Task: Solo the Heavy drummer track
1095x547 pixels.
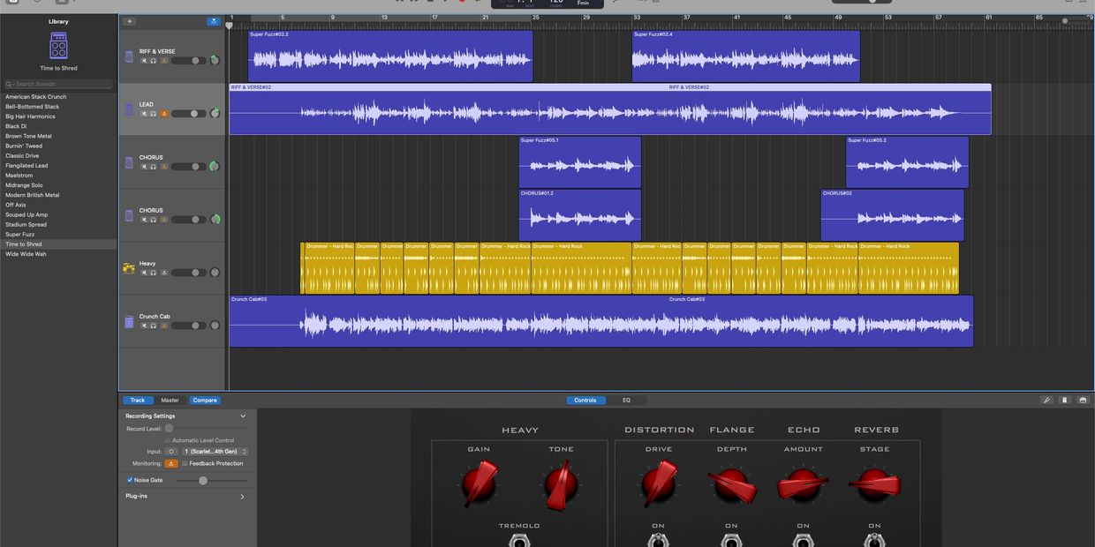Action: coord(153,272)
